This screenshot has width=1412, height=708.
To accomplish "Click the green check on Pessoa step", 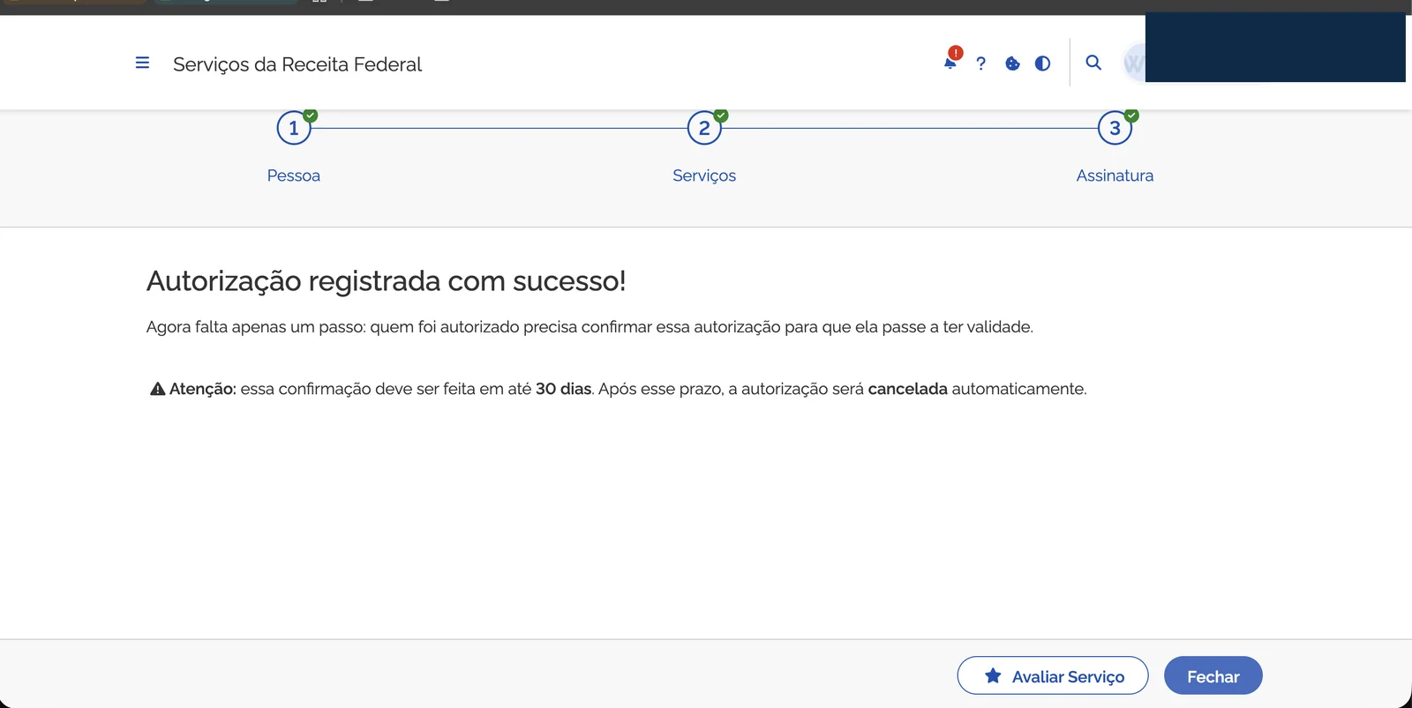I will click(x=310, y=113).
